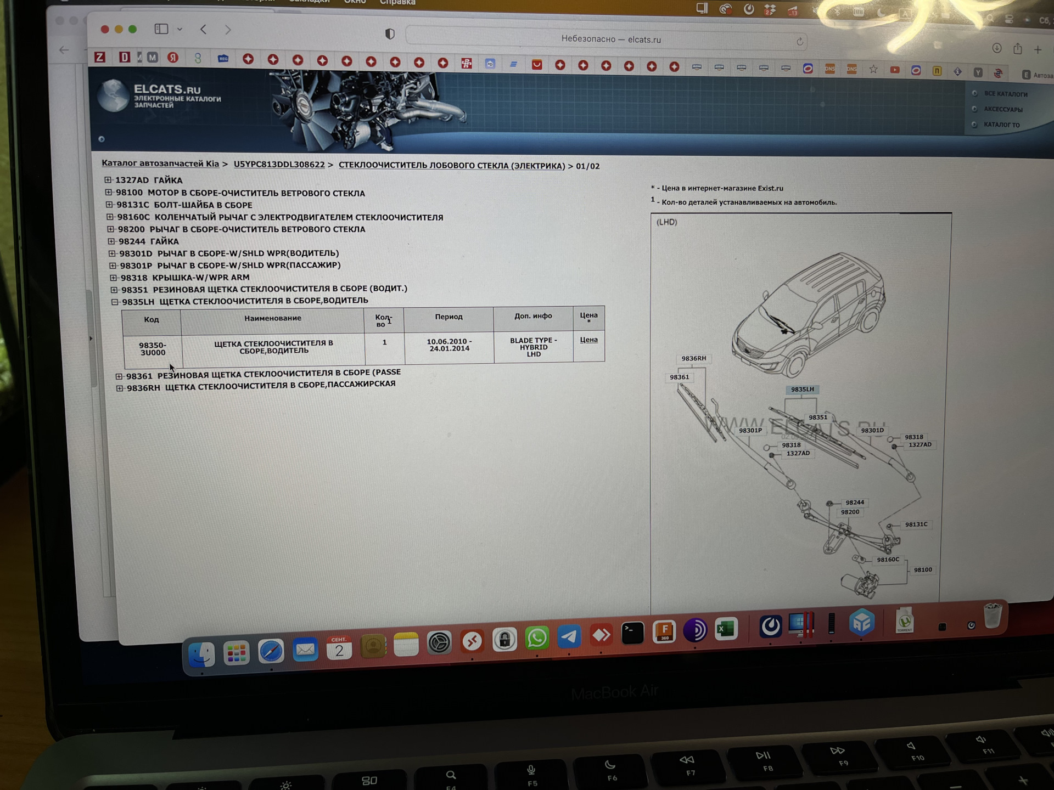Add a new Safari tab
The height and width of the screenshot is (790, 1054).
tap(1038, 50)
